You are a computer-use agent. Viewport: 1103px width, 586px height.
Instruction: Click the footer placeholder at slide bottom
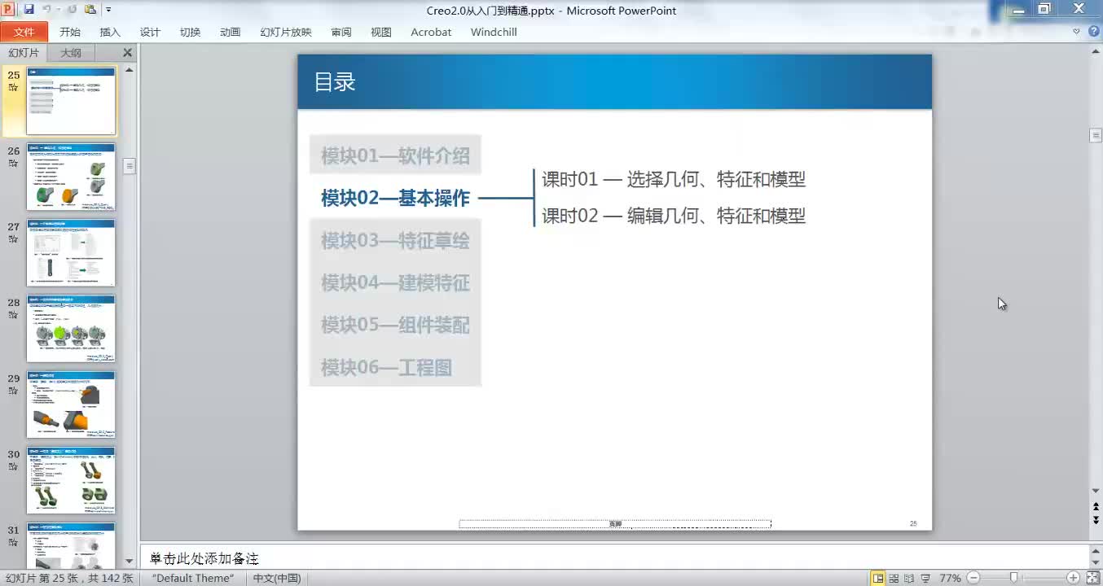tap(615, 524)
